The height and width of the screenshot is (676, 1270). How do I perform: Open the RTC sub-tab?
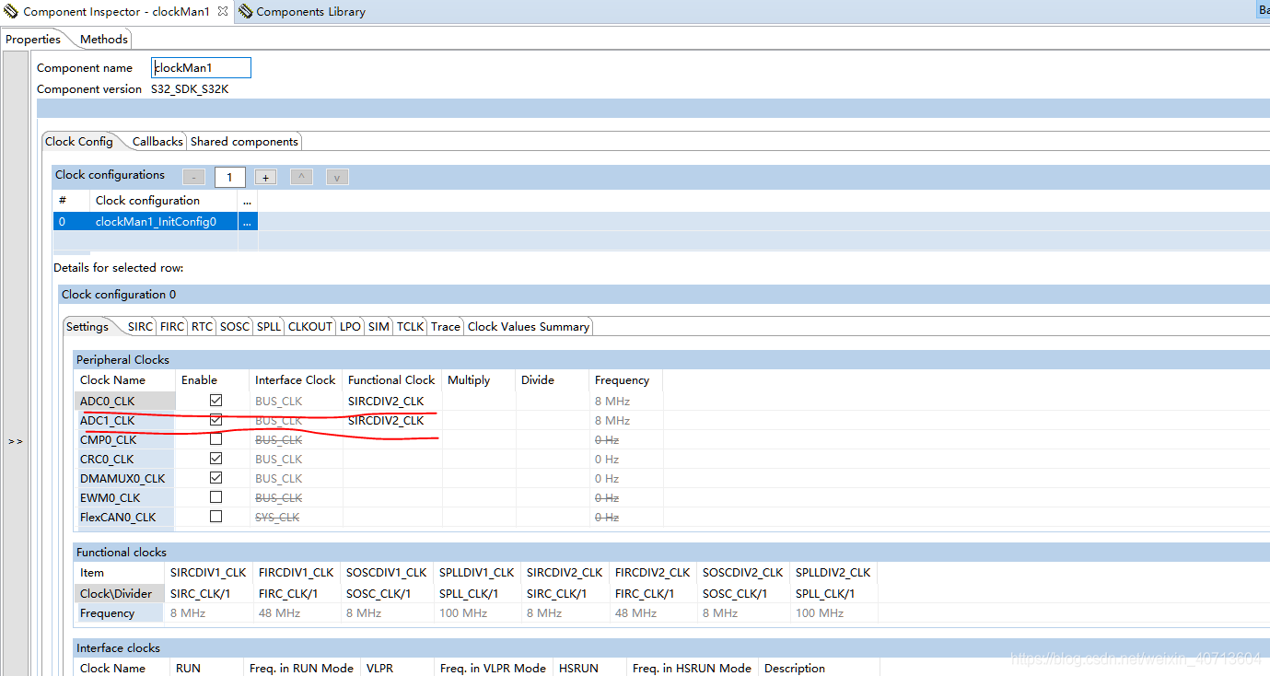click(202, 326)
